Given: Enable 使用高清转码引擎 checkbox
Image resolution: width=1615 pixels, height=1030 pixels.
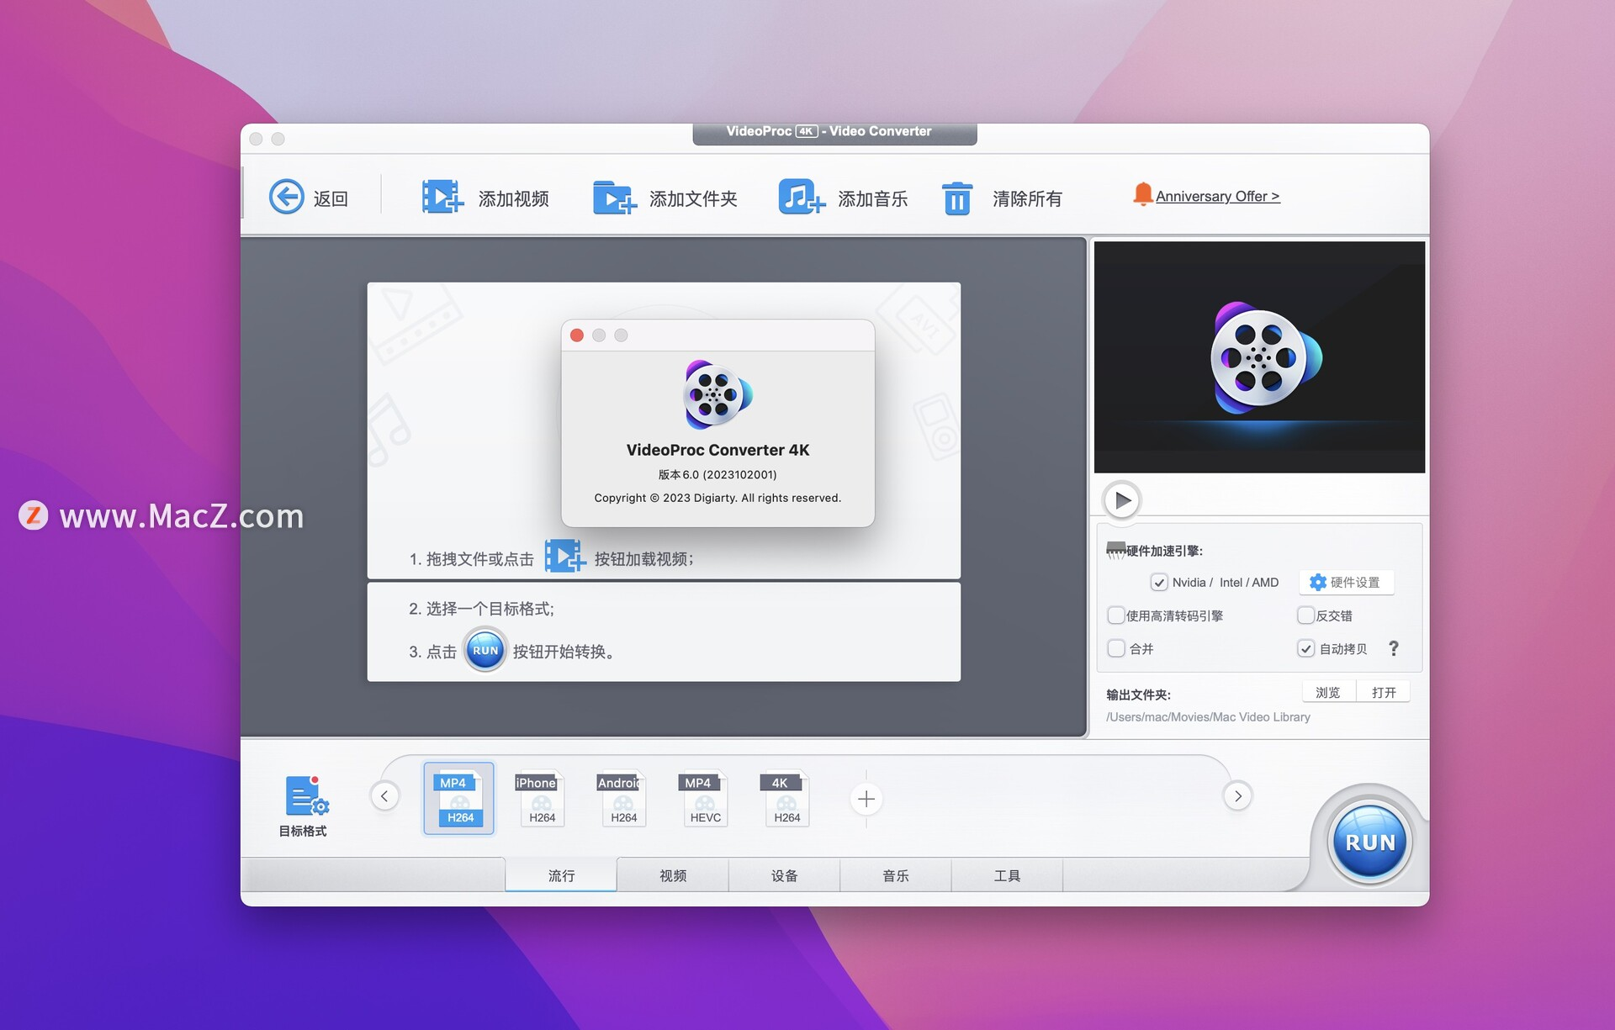Looking at the screenshot, I should (1116, 615).
